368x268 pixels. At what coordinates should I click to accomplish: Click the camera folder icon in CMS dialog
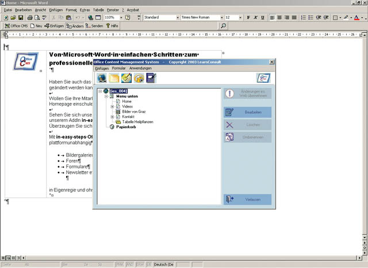(139, 78)
